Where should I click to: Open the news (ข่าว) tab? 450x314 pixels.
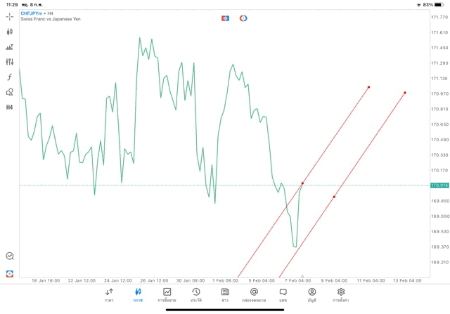tap(225, 295)
